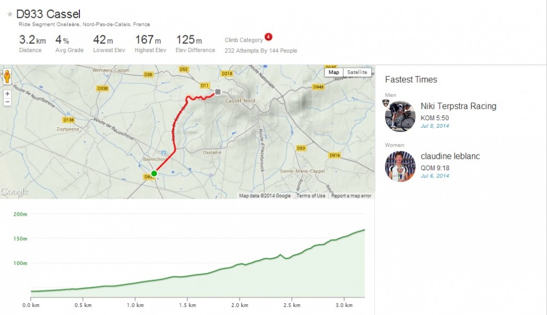Select the Map view type
Viewport: 547px width, 315px height.
(x=334, y=72)
